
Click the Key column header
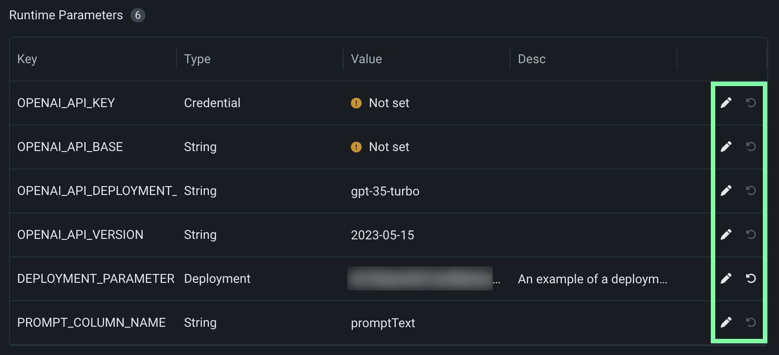pos(27,59)
